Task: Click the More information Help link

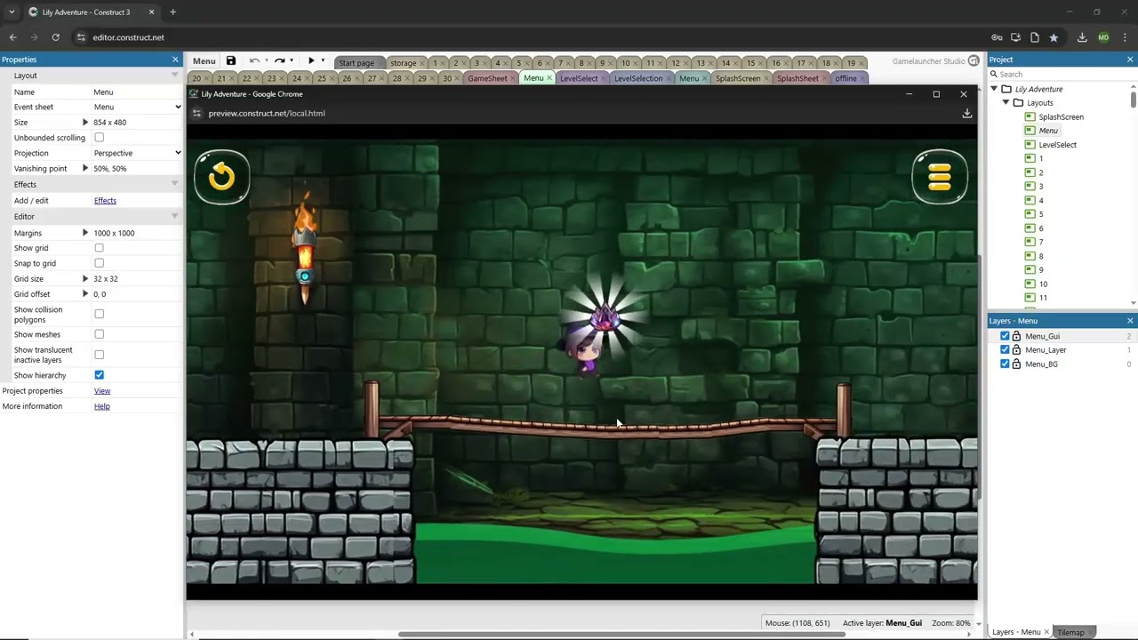Action: (x=102, y=406)
